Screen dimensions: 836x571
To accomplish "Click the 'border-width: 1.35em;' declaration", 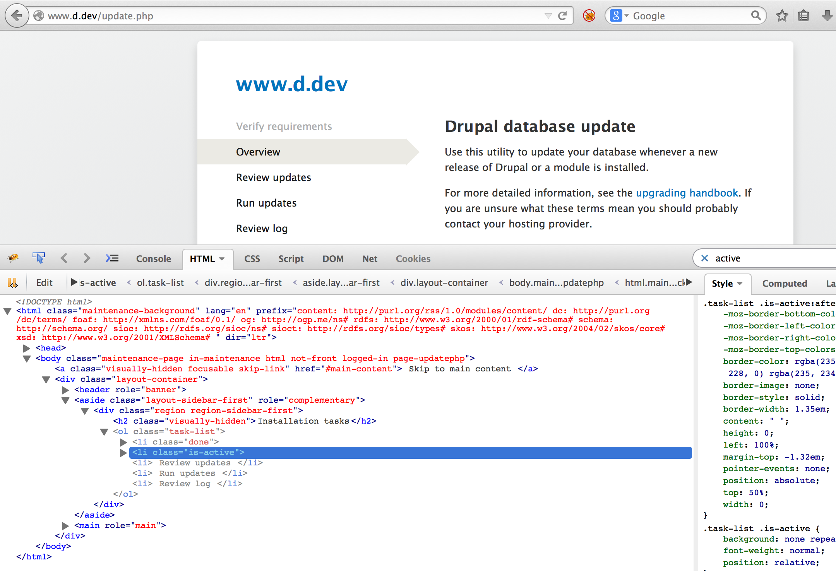I will coord(776,409).
